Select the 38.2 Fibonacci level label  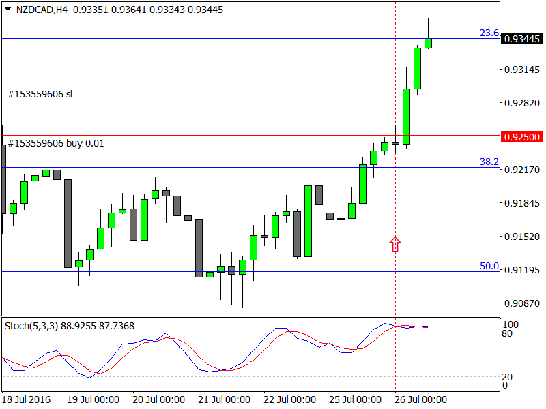[x=489, y=162]
